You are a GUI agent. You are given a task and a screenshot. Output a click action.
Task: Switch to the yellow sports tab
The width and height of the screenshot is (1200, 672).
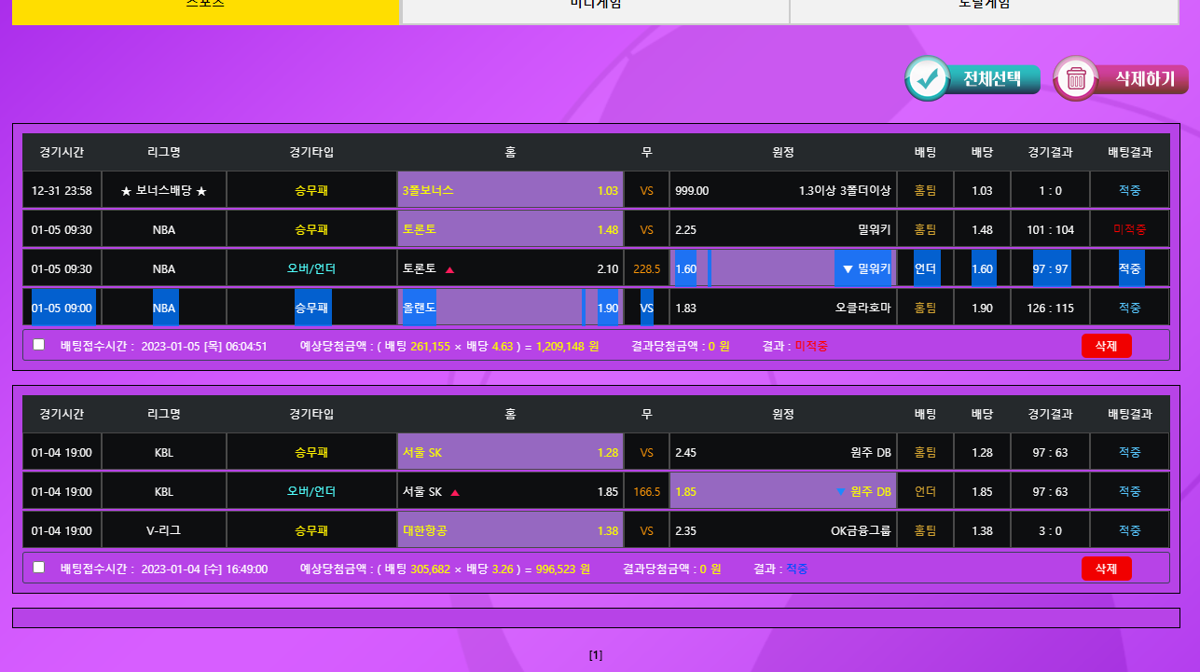click(205, 7)
